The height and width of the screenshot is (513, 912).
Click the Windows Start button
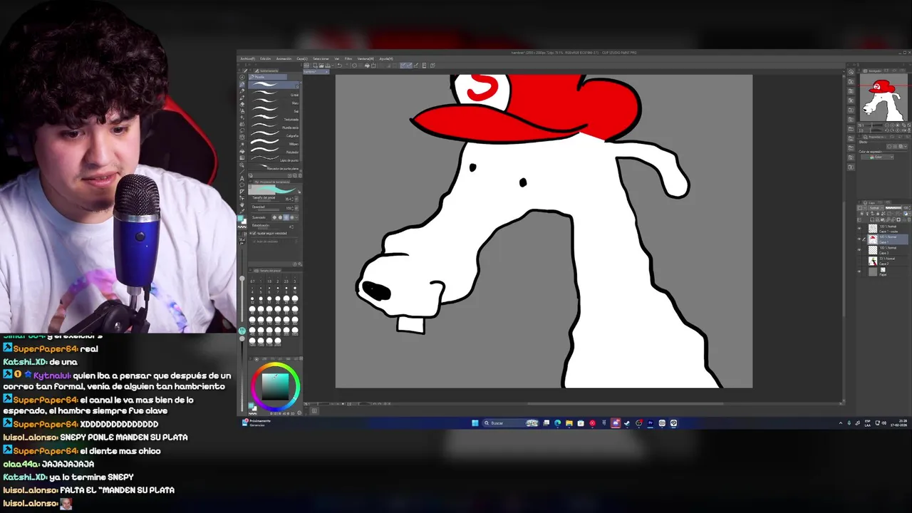pyautogui.click(x=475, y=423)
